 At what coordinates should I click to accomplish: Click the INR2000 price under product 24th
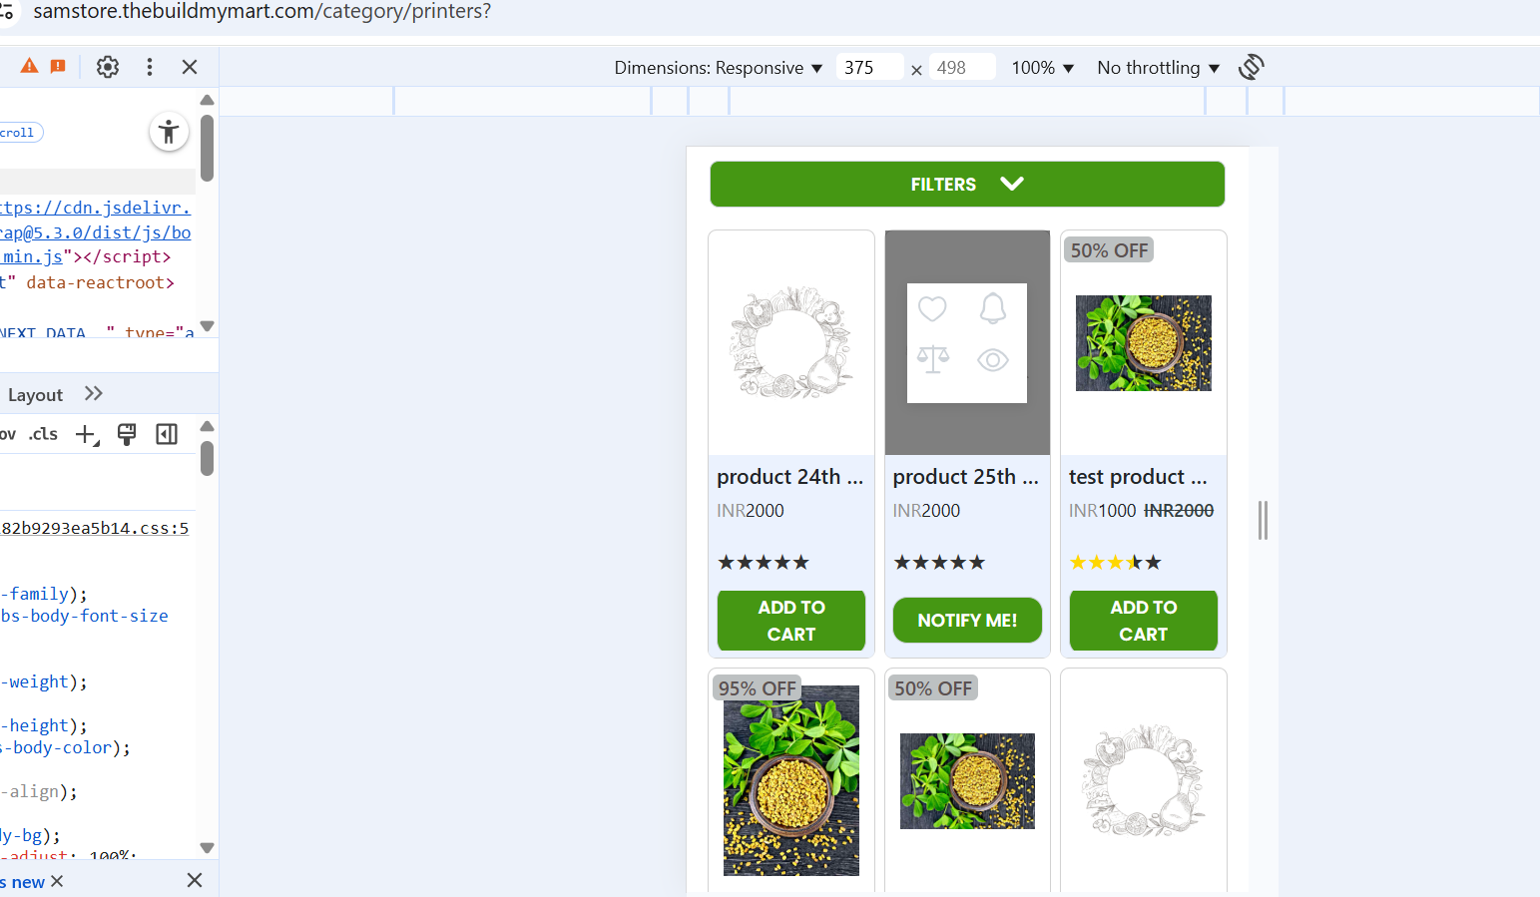coord(751,511)
